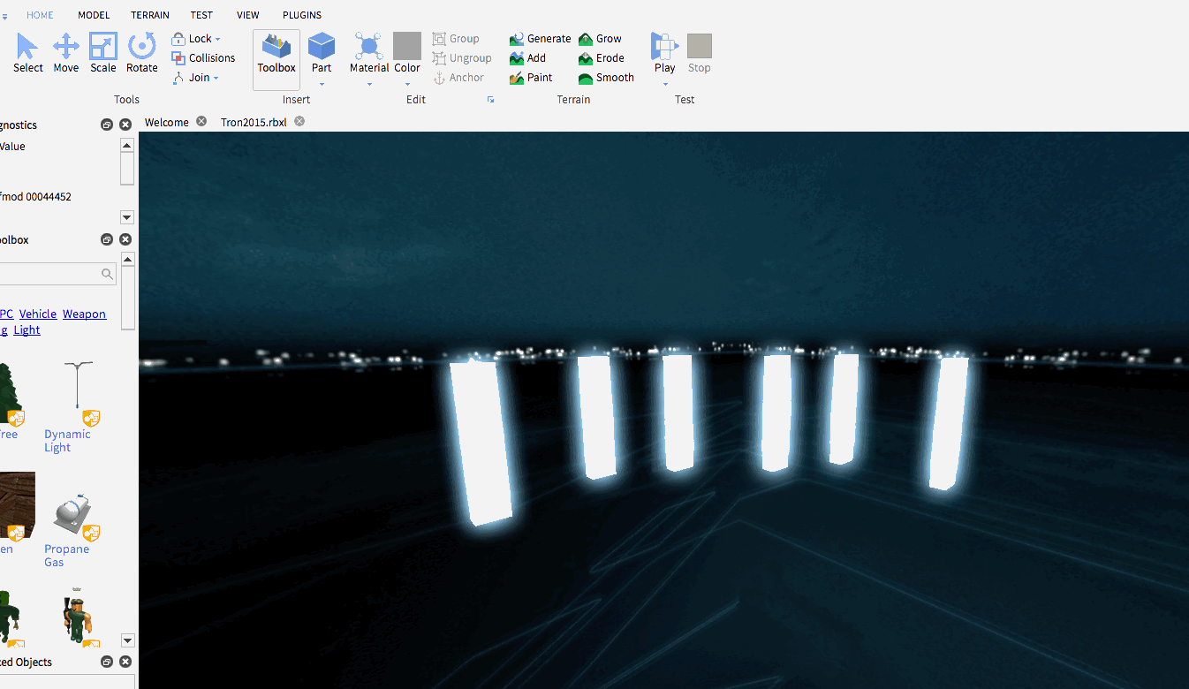Pick the Rotate tool

[141, 47]
